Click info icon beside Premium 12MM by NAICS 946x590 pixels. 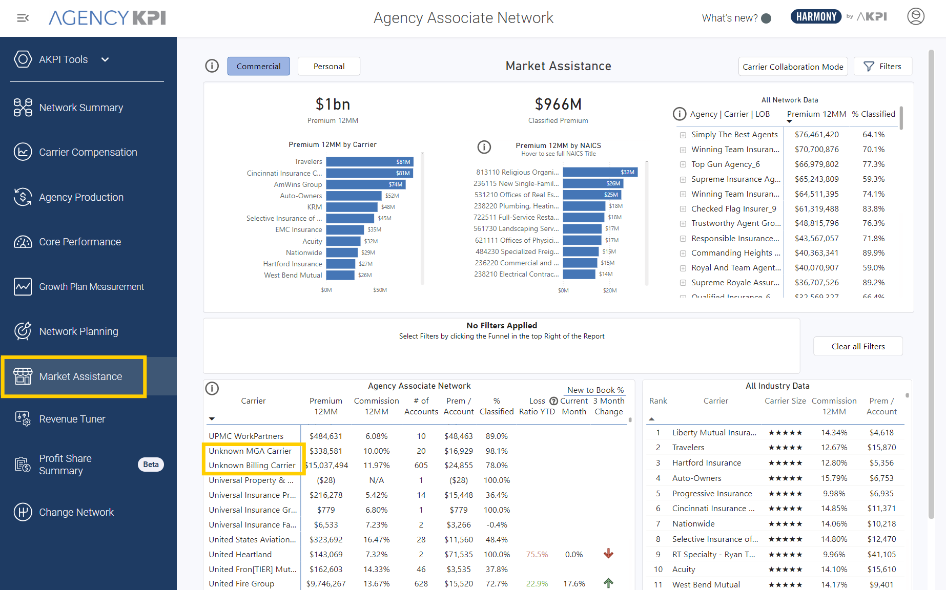tap(484, 147)
